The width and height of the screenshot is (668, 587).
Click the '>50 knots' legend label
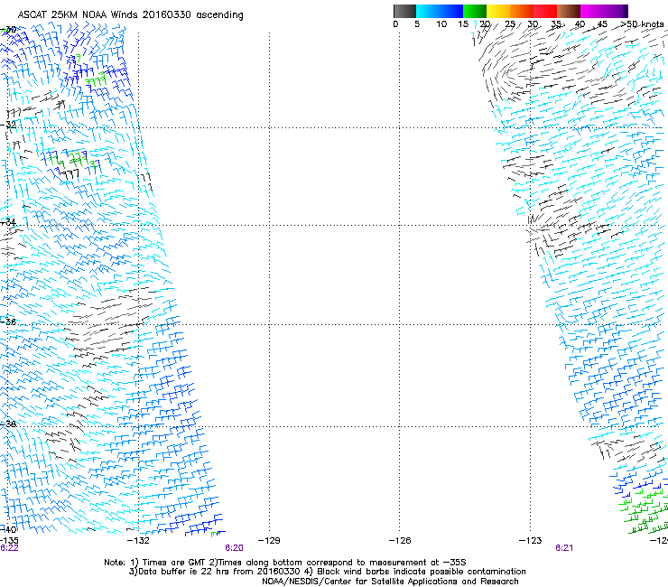(642, 24)
